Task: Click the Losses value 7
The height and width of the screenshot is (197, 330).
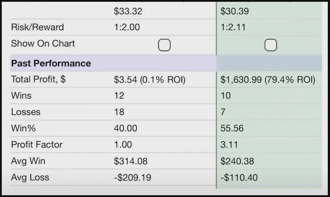Action: pos(223,112)
